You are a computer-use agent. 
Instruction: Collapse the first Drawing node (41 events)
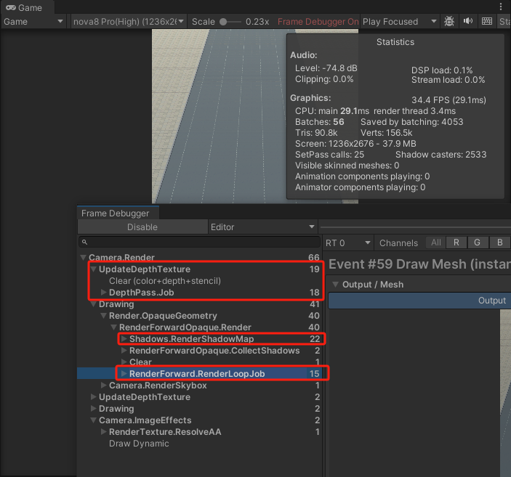tap(94, 304)
